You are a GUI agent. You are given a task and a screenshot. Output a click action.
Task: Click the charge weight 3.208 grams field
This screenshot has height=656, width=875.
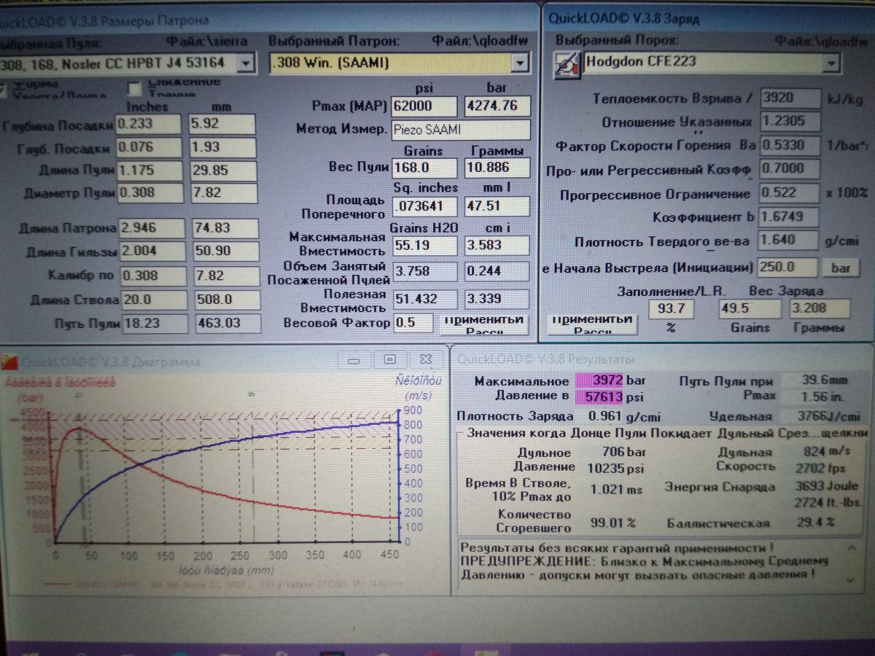point(820,309)
